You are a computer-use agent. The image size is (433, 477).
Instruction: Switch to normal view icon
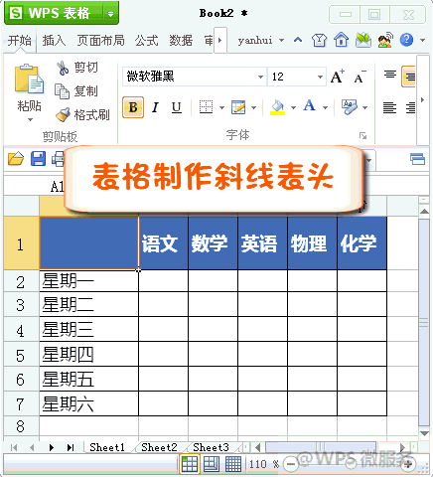click(x=190, y=464)
